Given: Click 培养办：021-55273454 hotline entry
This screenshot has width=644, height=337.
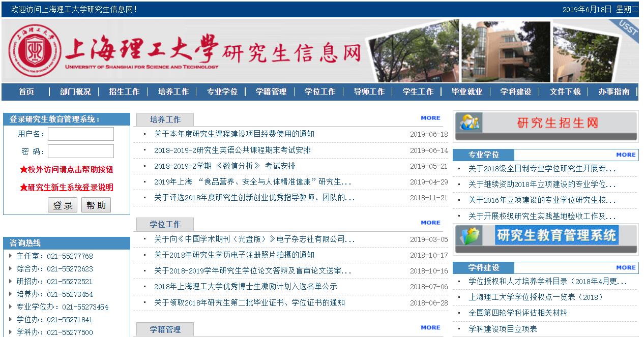Looking at the screenshot, I should click(54, 294).
